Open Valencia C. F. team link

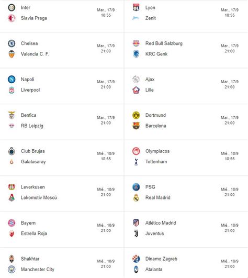[35, 54]
